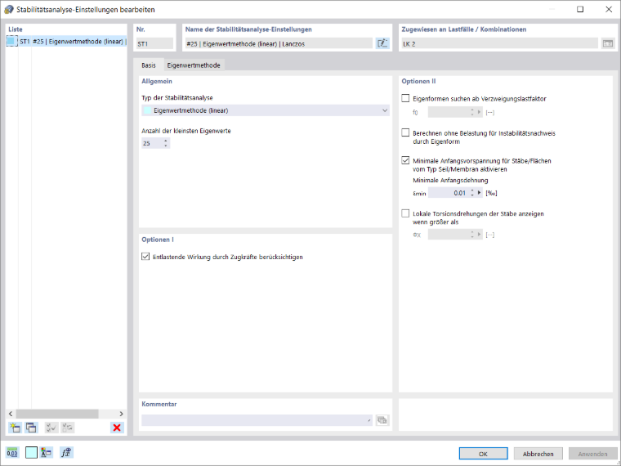Viewport: 621px width, 466px height.
Task: Click the comment library icon
Action: point(382,420)
